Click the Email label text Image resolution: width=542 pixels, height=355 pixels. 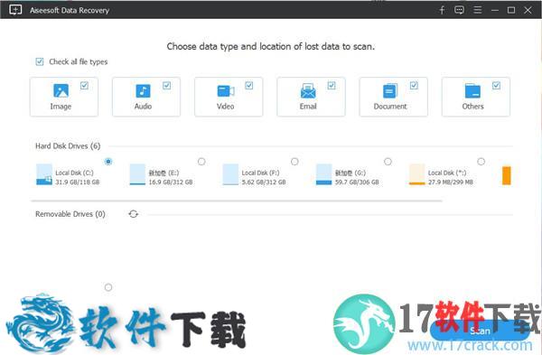[x=308, y=107]
